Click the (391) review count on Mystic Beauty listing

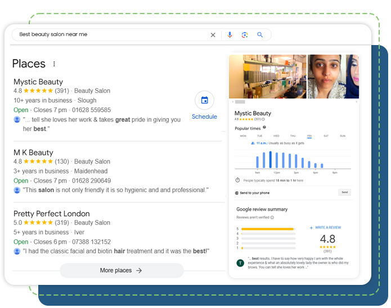tap(62, 91)
